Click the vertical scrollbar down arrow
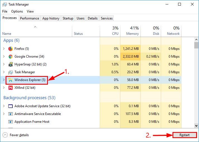This screenshot has width=199, height=142. [x=196, y=126]
